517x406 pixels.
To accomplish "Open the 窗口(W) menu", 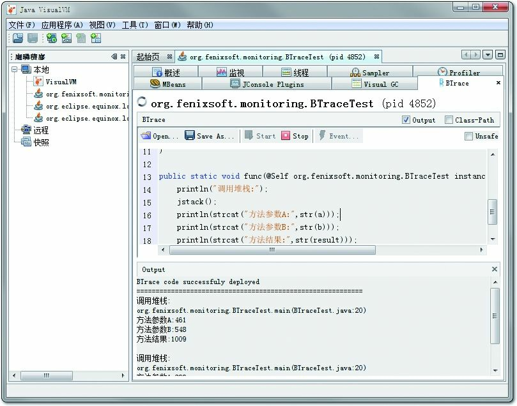I will (167, 25).
